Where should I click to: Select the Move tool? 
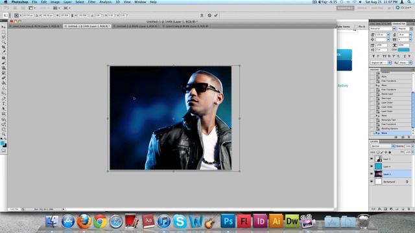tap(3, 27)
